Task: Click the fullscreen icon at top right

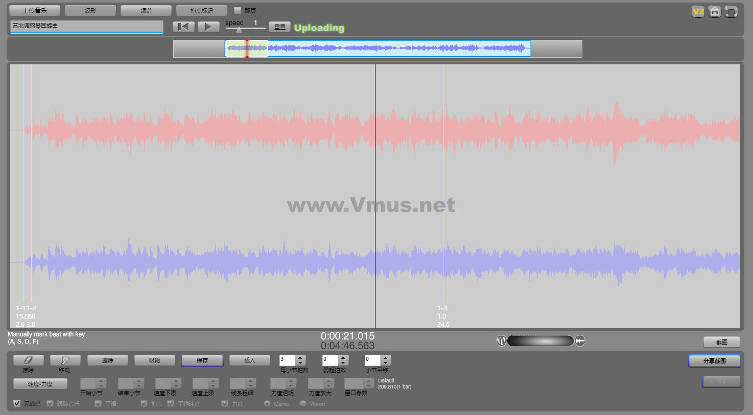Action: (x=731, y=12)
